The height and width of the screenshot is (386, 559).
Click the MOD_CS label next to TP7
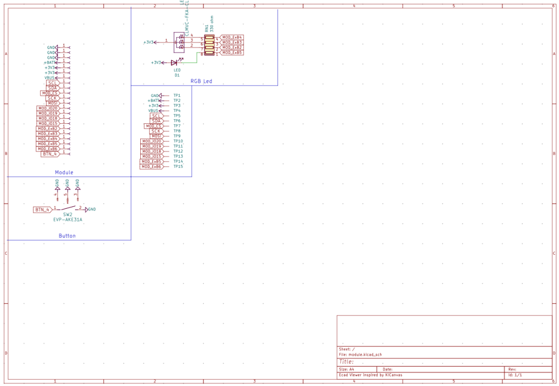pos(154,126)
